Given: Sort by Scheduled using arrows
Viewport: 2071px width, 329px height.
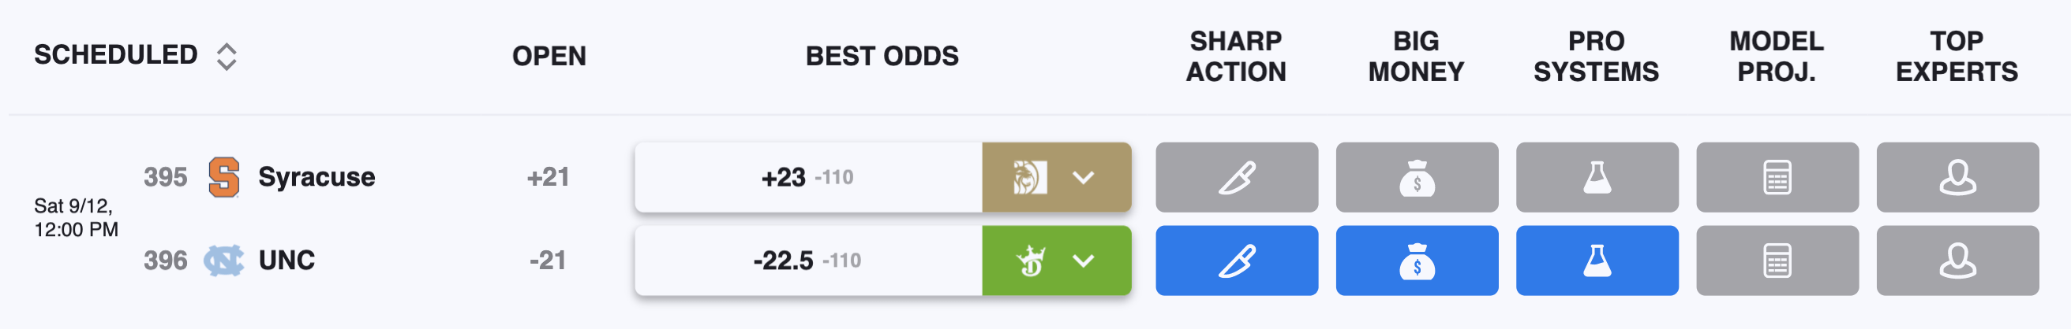Looking at the screenshot, I should [x=227, y=56].
